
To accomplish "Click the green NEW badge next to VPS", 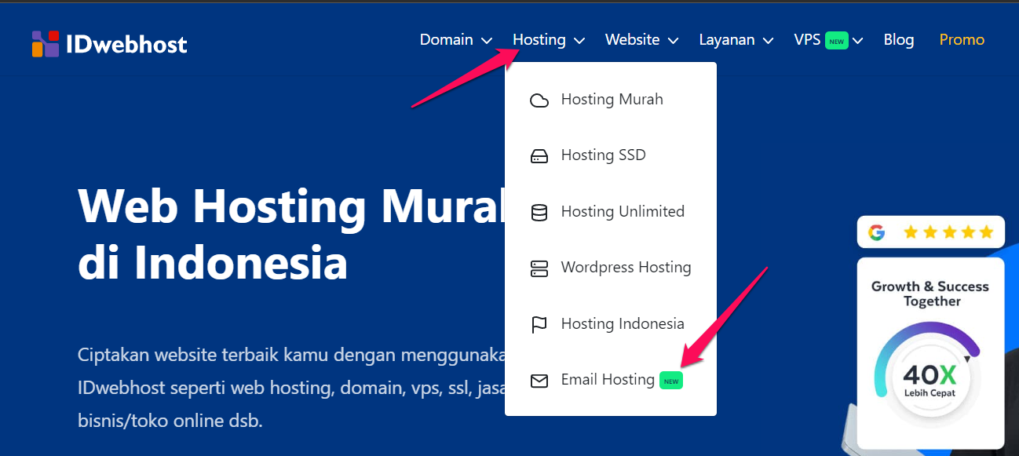I will [837, 41].
